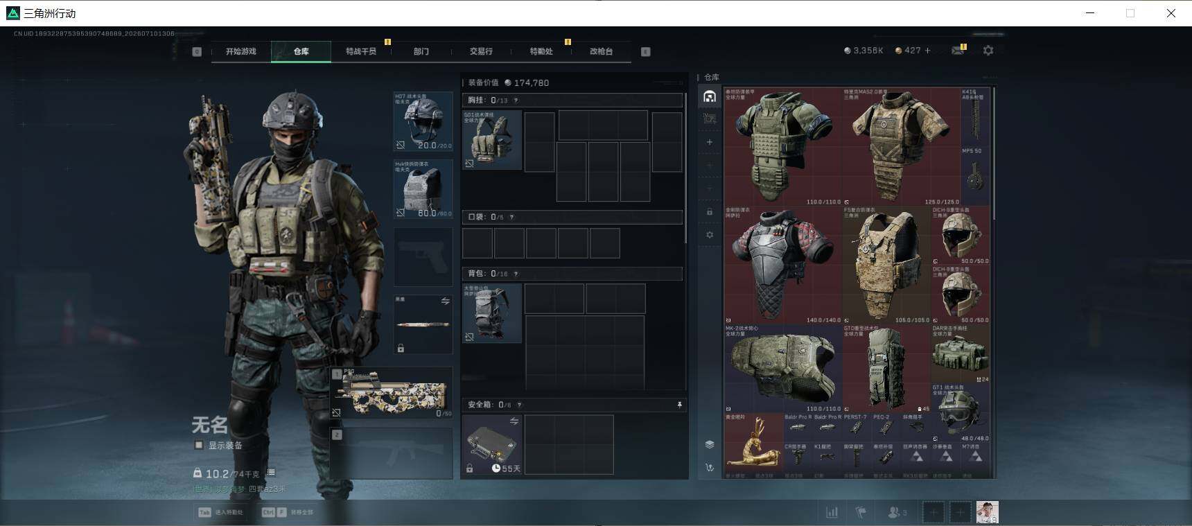Click the help icon next to 口袋
This screenshot has height=526, width=1192.
pyautogui.click(x=511, y=217)
